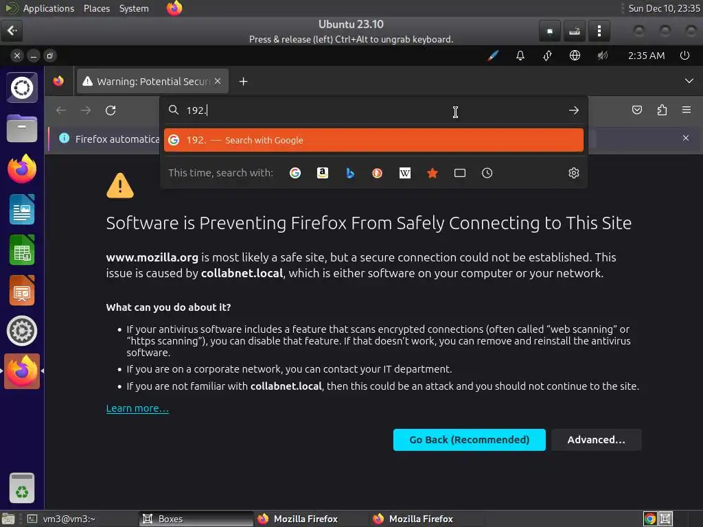Choose Amazon one-off search engine icon

tap(323, 173)
